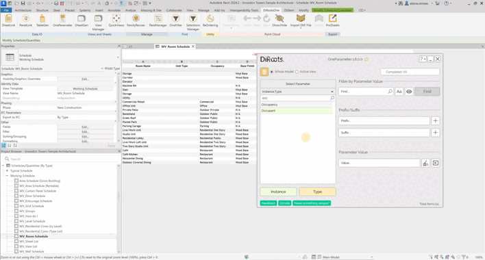Viewport: 485px width, 260px height.
Task: Open the SheetLink tool in ribbon
Action: [x=8, y=21]
